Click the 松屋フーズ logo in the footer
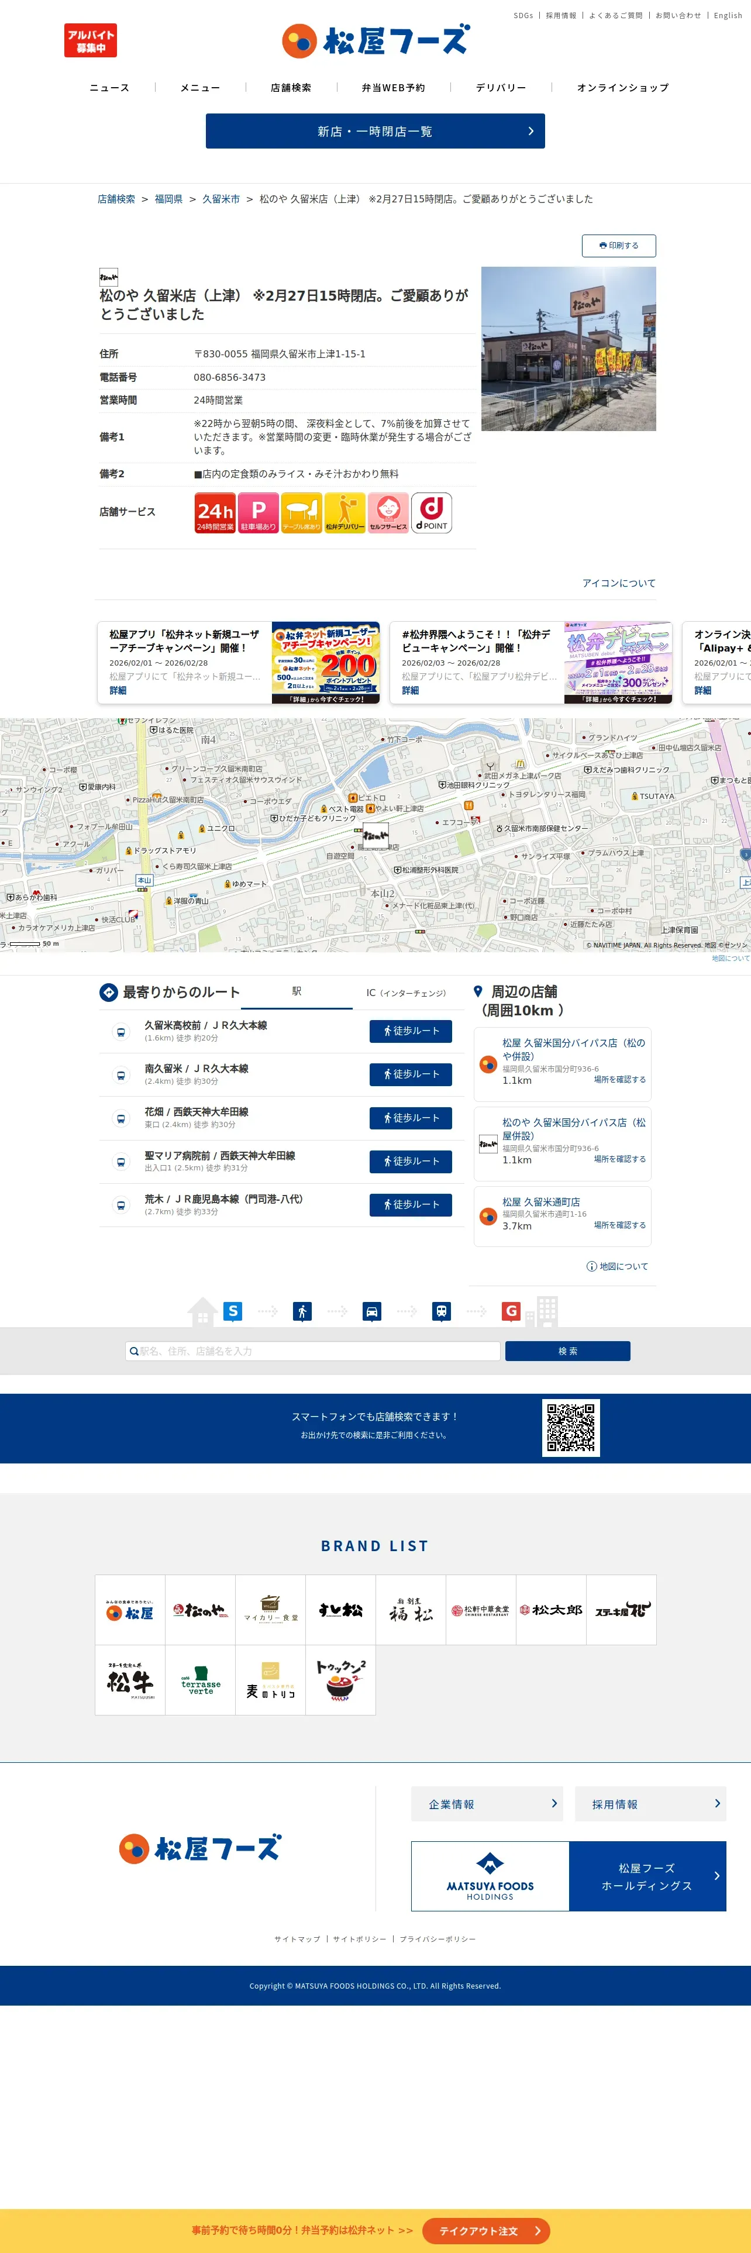The height and width of the screenshot is (2253, 751). [199, 1848]
